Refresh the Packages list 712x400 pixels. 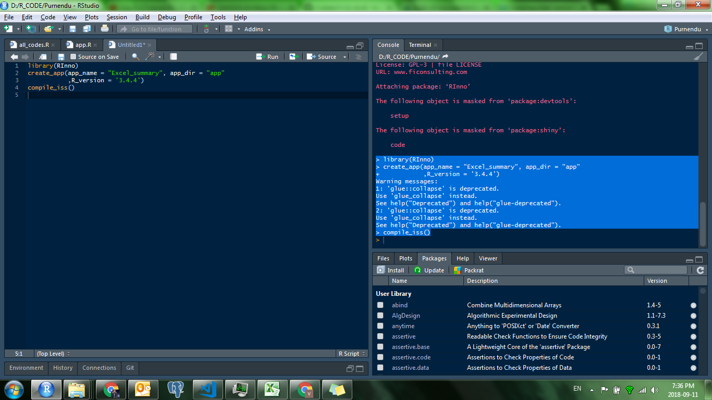pos(701,270)
